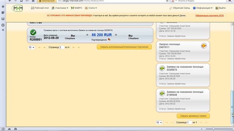Image resolution: width=234 pixels, height=131 pixels.
Task: Open Участники dropdown menu
Action: point(60,8)
